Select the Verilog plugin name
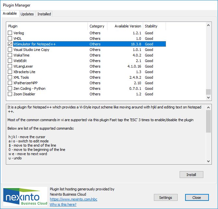The width and height of the screenshot is (218, 209). coord(19,33)
